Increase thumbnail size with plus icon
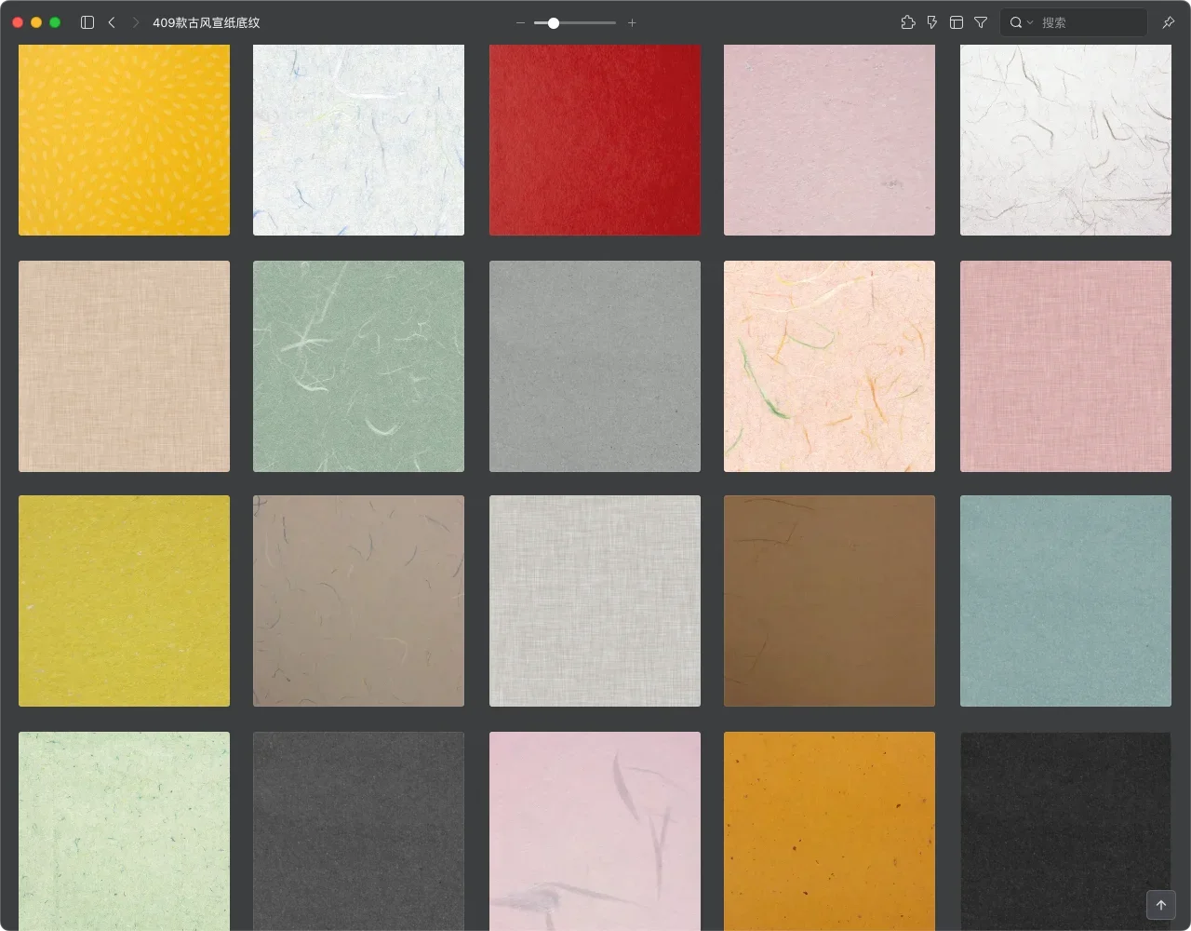This screenshot has width=1191, height=931. pos(632,22)
